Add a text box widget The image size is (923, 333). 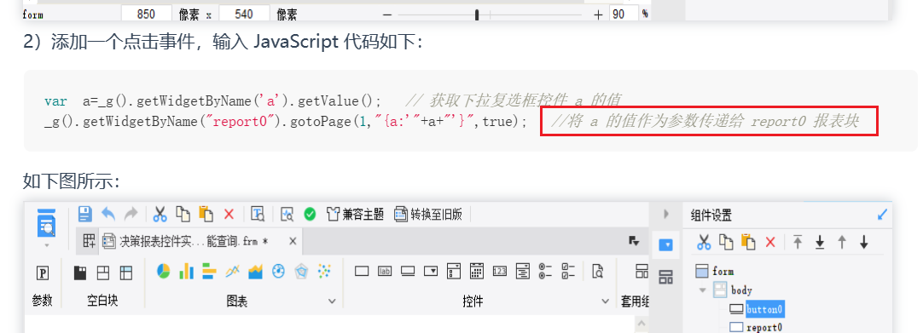(362, 272)
